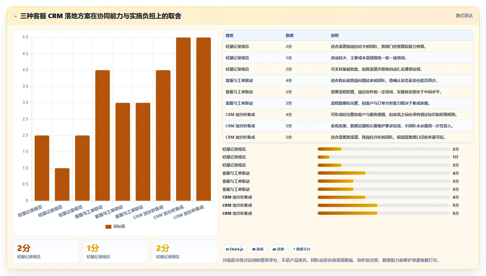Click the 2.5 label on the y-axis
486x276 pixels.
tap(25, 119)
